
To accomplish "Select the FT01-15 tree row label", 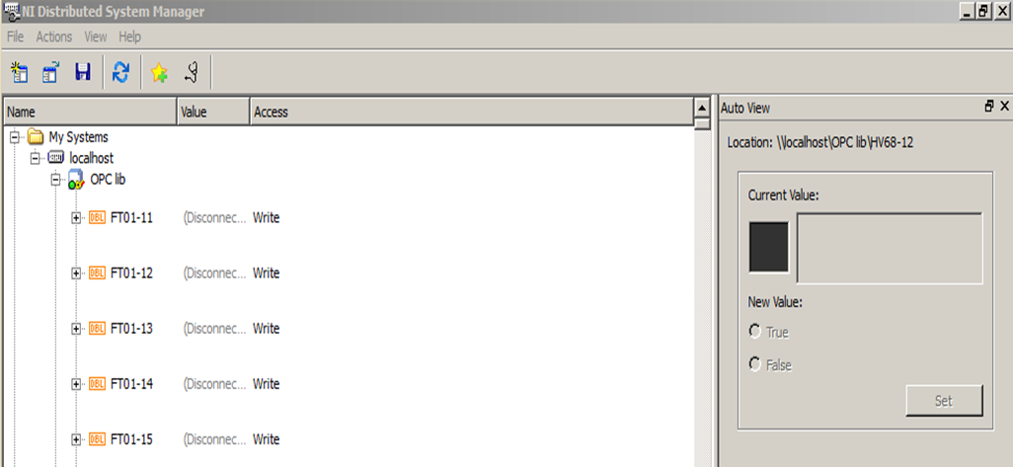I will [x=131, y=440].
